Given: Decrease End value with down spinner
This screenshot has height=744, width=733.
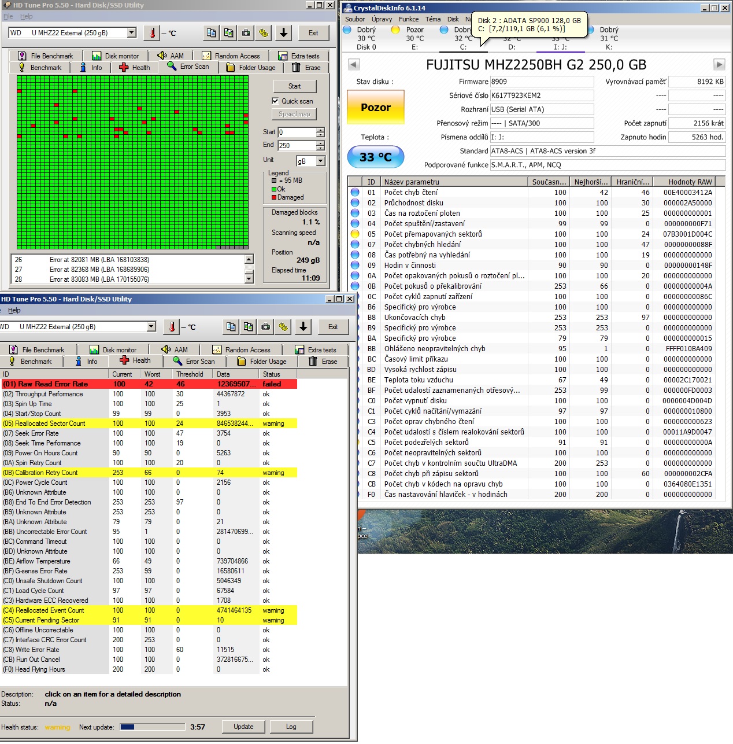Looking at the screenshot, I should (x=321, y=148).
